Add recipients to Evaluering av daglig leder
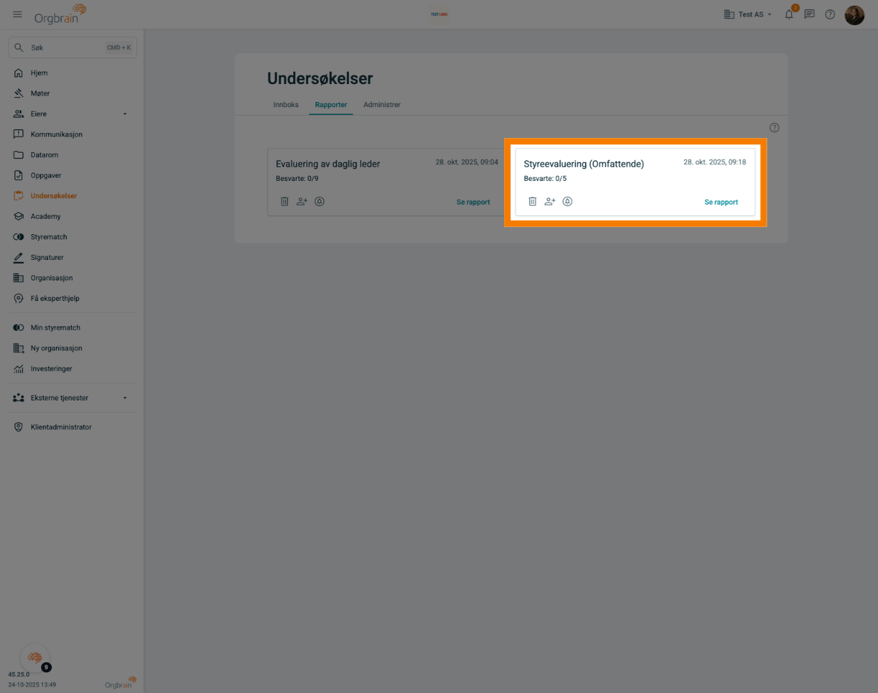The width and height of the screenshot is (878, 693). (302, 201)
